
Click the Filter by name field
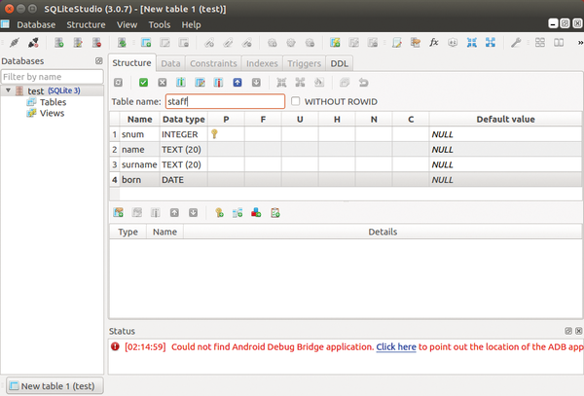[x=53, y=77]
